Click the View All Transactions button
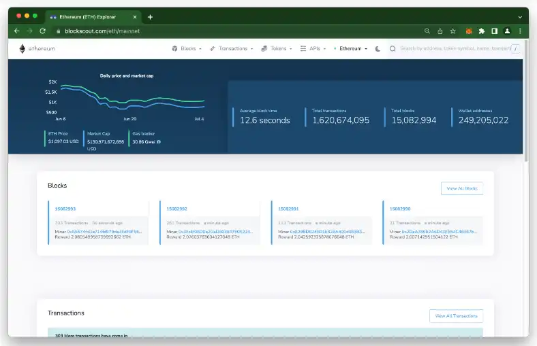This screenshot has height=346, width=537. coord(456,316)
